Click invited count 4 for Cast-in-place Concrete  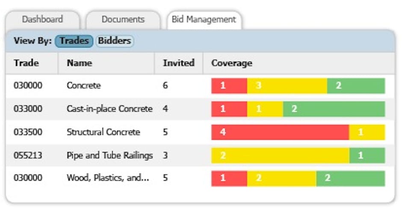pos(166,108)
